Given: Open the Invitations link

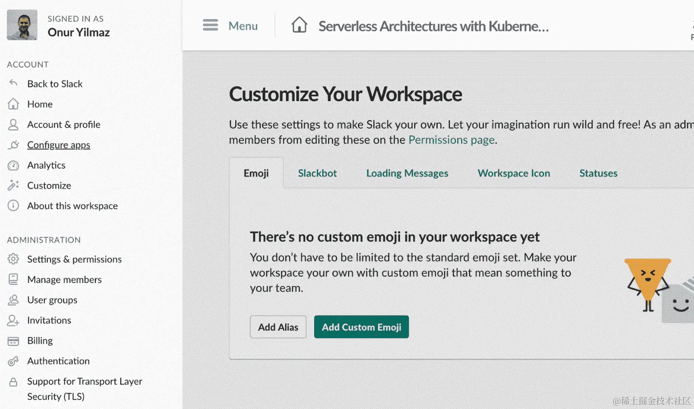Looking at the screenshot, I should [x=49, y=321].
